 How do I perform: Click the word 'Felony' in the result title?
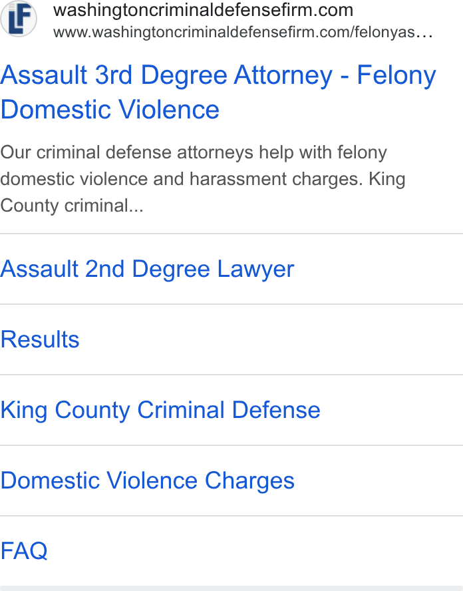[396, 75]
